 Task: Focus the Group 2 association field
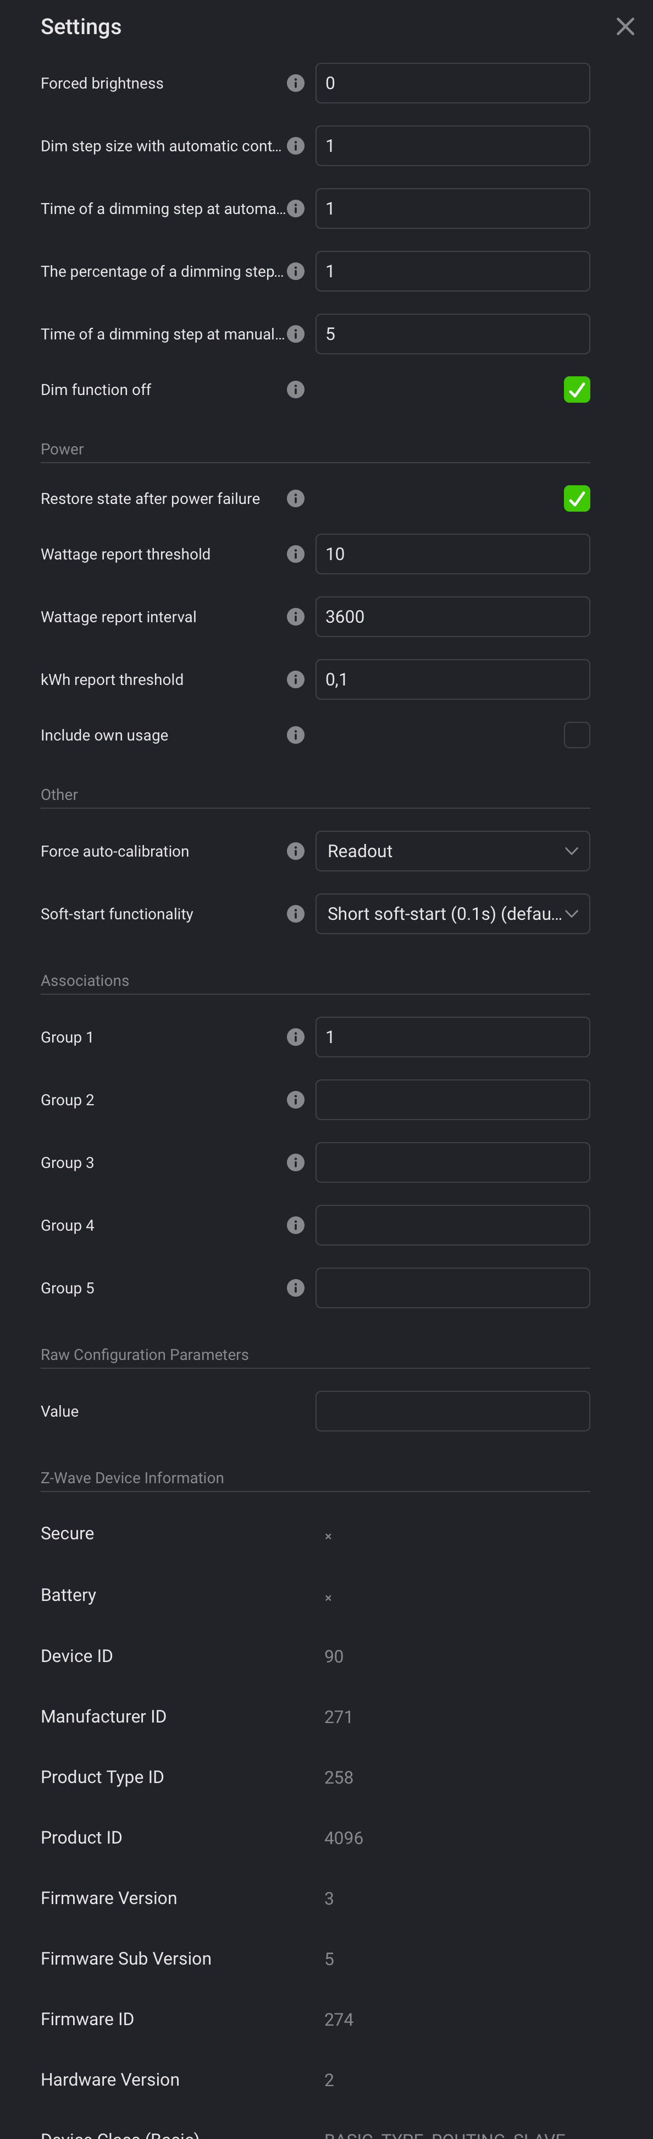(x=452, y=1099)
